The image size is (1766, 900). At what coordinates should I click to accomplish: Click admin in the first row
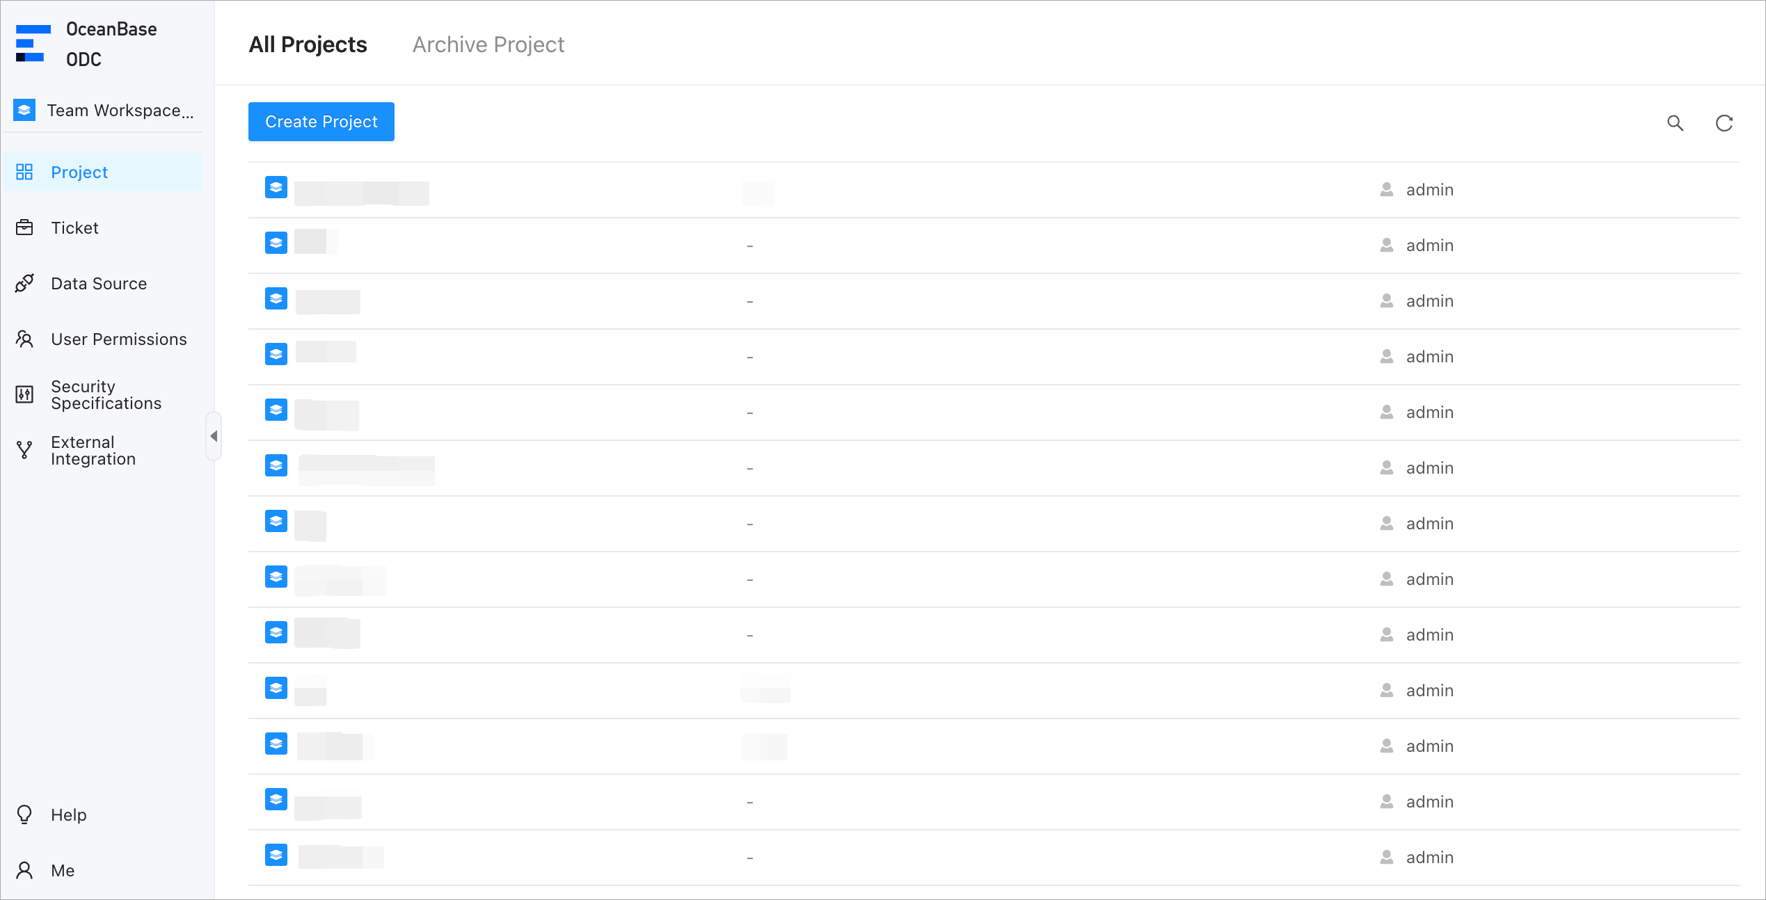click(1429, 190)
